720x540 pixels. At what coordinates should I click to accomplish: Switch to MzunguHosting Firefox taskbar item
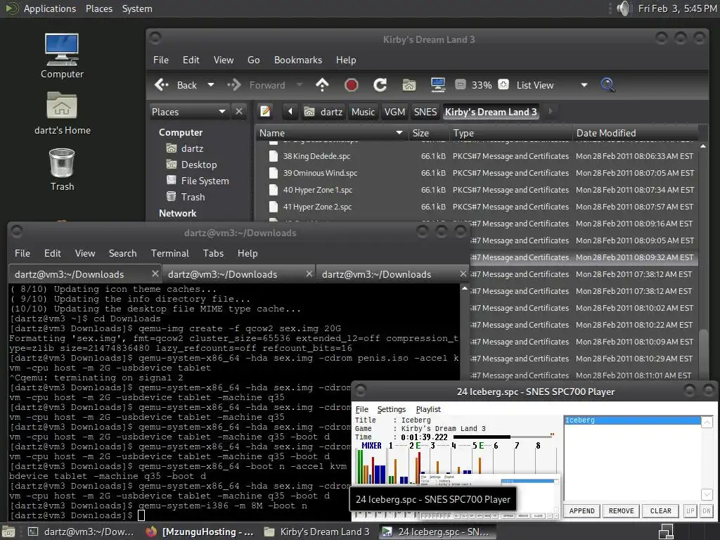[200, 532]
